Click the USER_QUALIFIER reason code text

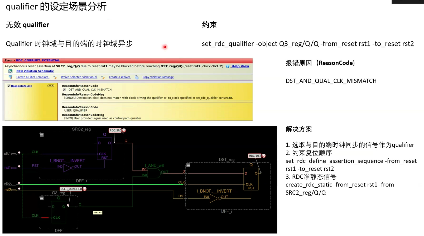(x=76, y=111)
